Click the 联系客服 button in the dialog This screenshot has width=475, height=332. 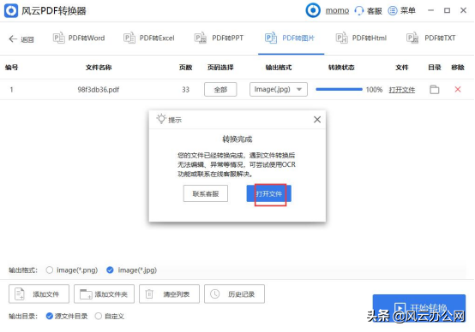[x=206, y=193]
